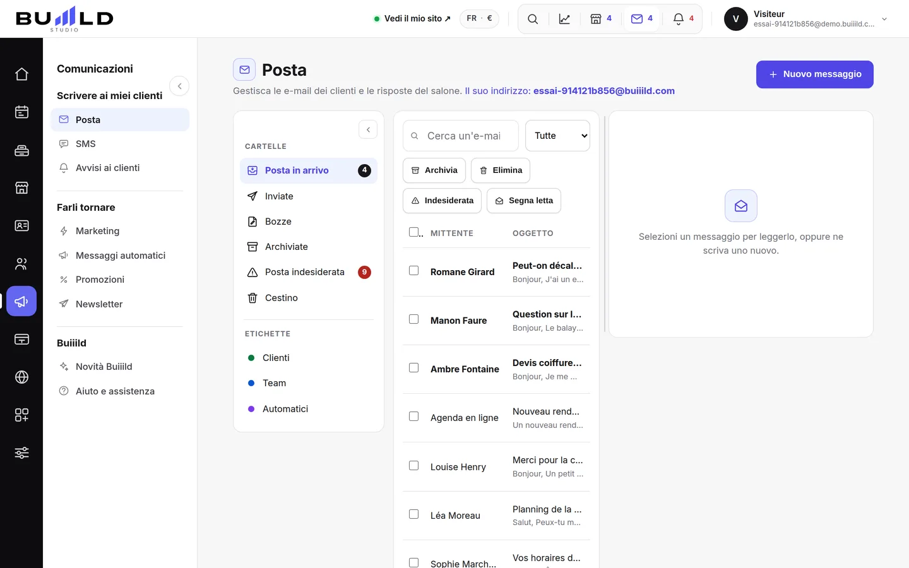
Task: Filter by the green Clienti label
Action: [x=309, y=358]
